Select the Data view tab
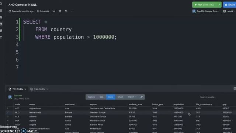This screenshot has width=236, height=133. tap(111, 97)
